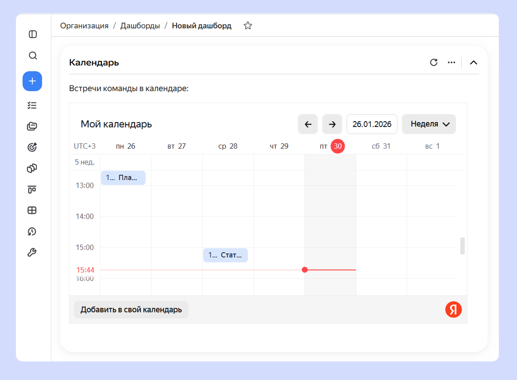Click Добавить в свой календарь button
Viewport: 517px width, 380px height.
point(131,310)
